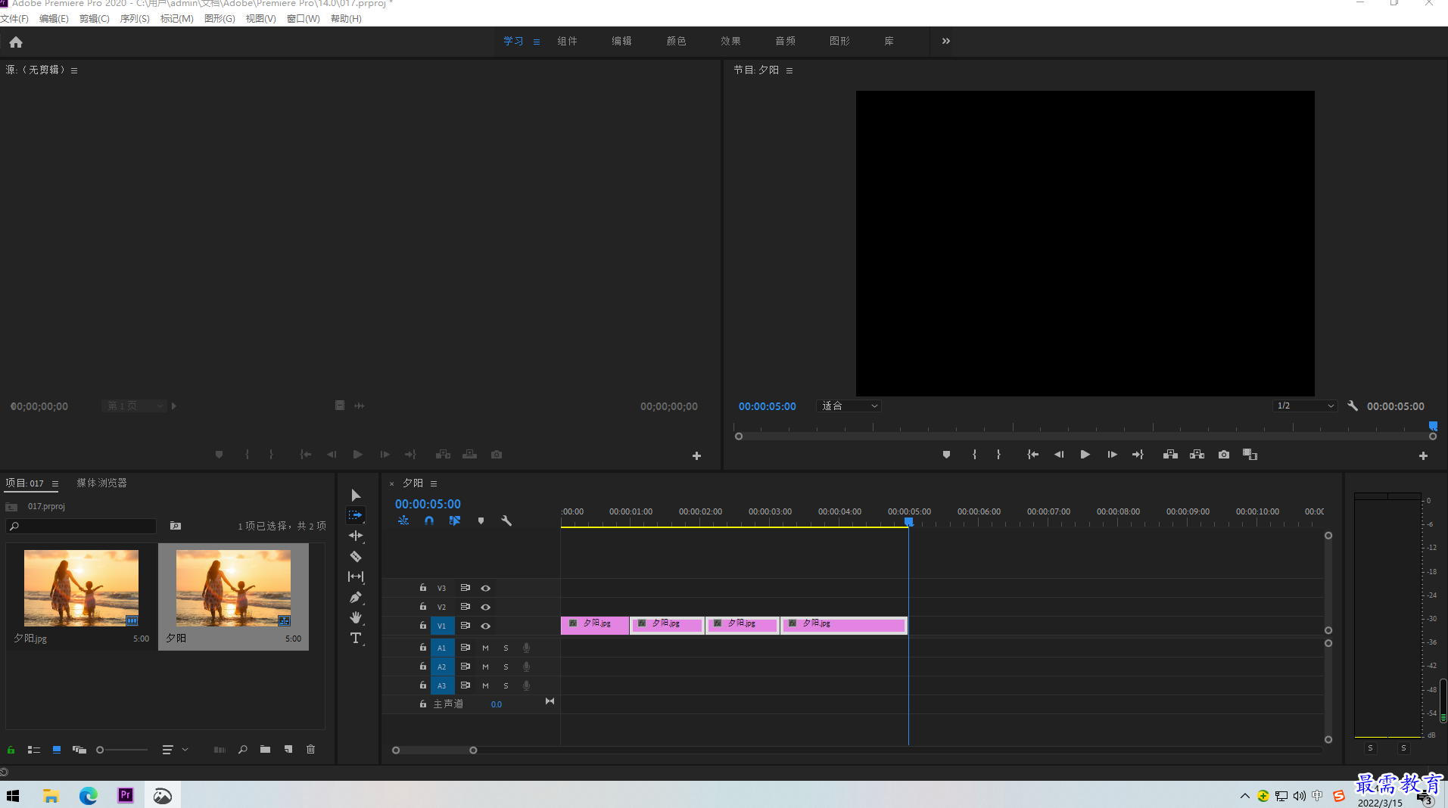Add marker in timeline panel

pyautogui.click(x=481, y=521)
